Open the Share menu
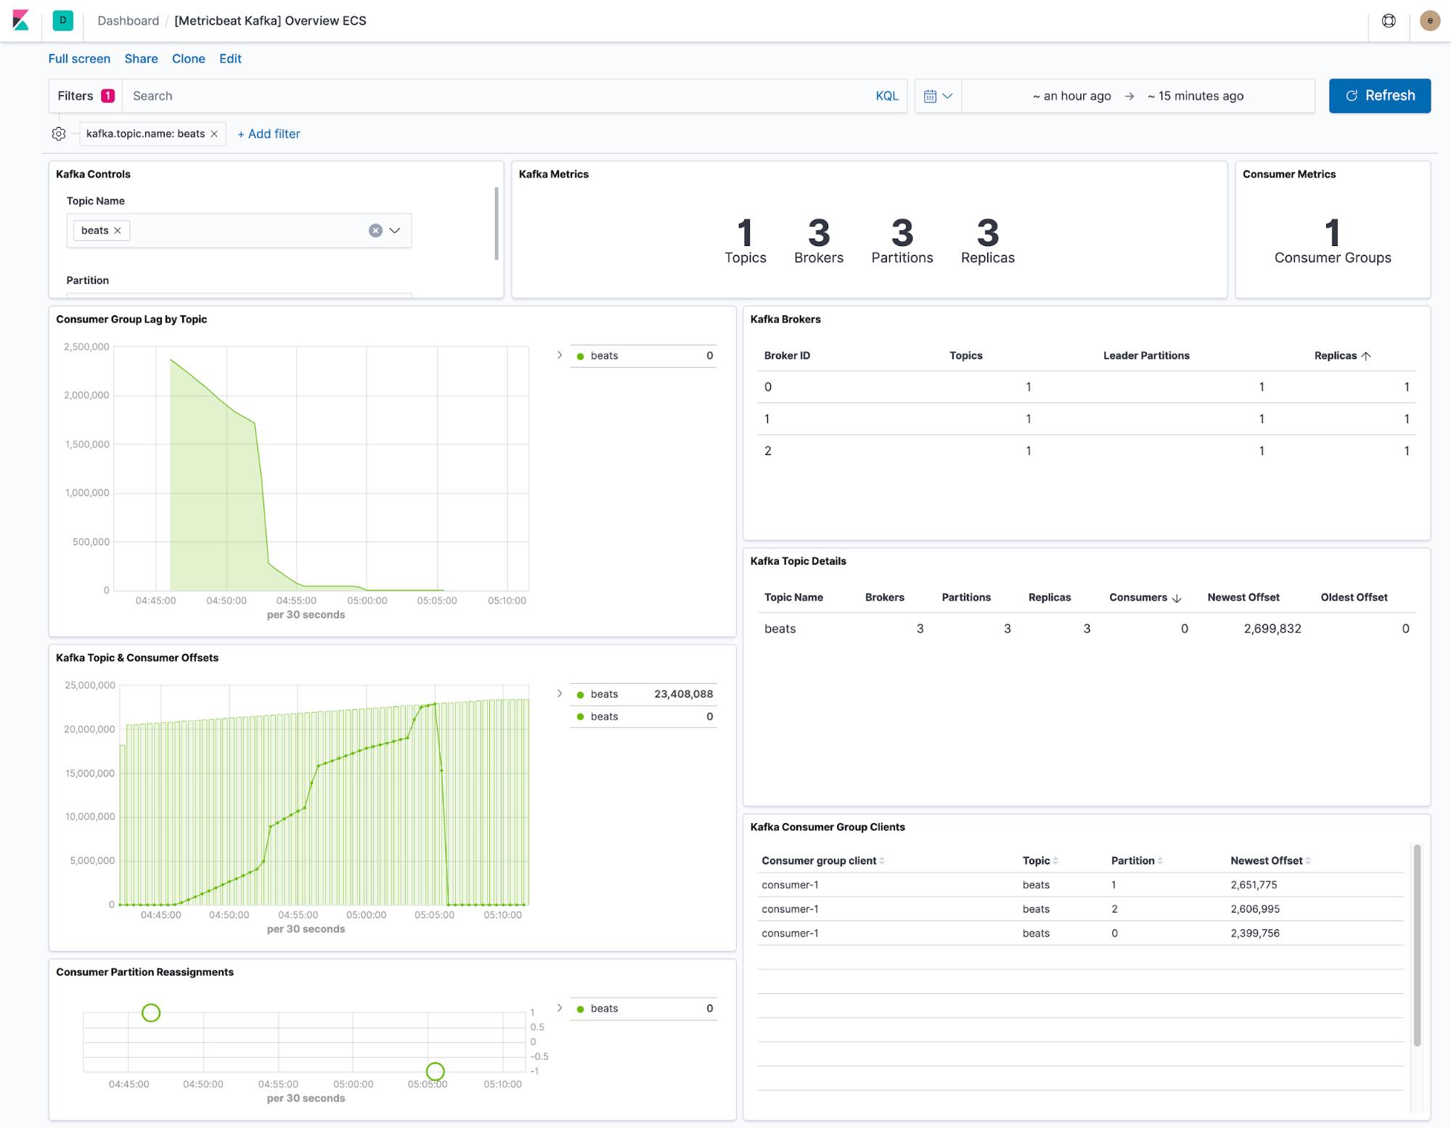Viewport: 1451px width, 1128px height. click(x=141, y=59)
